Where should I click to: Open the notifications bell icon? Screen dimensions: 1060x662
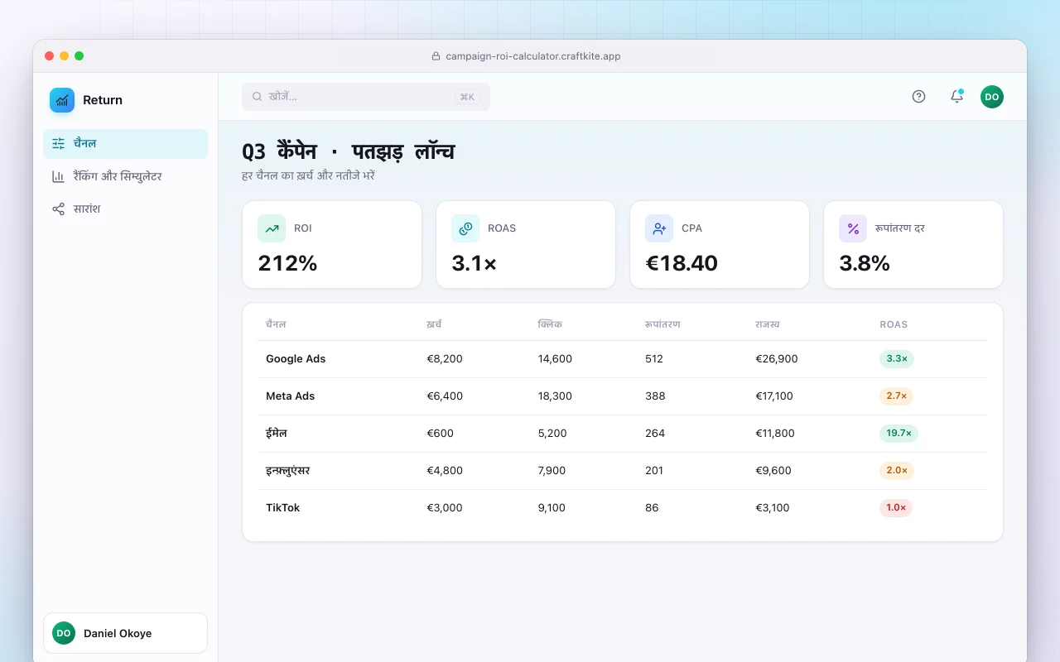coord(956,97)
